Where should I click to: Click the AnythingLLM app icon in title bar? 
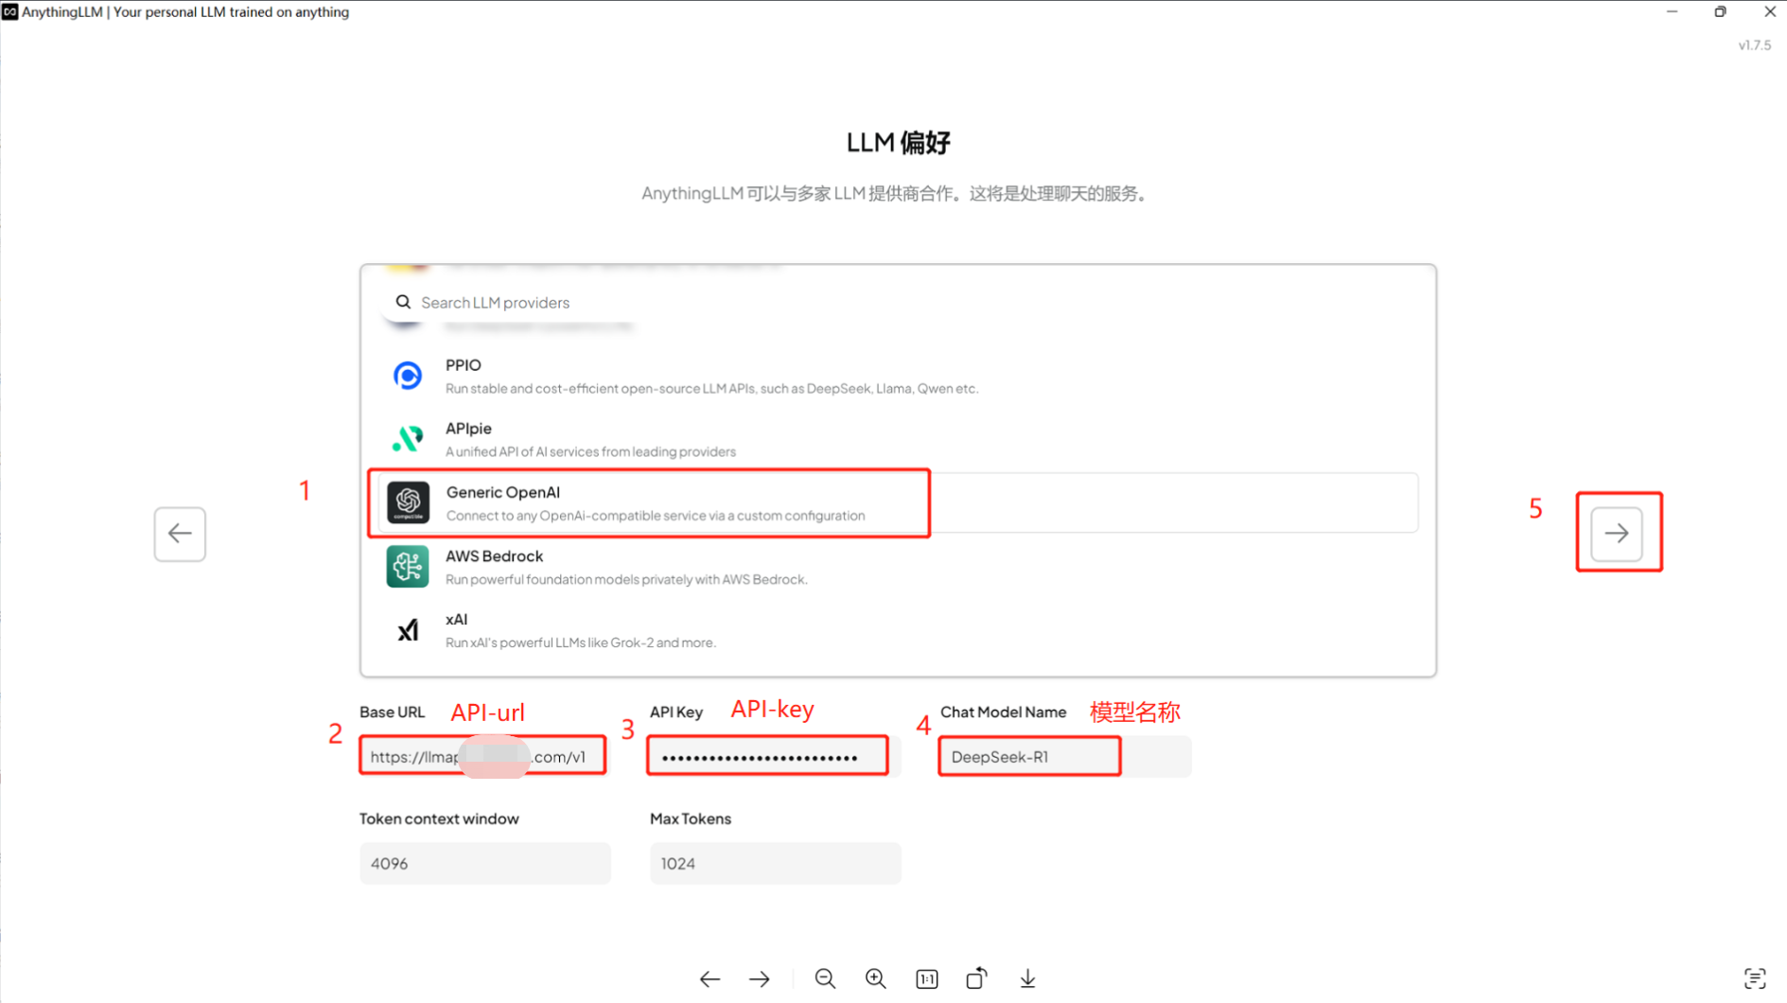9,11
